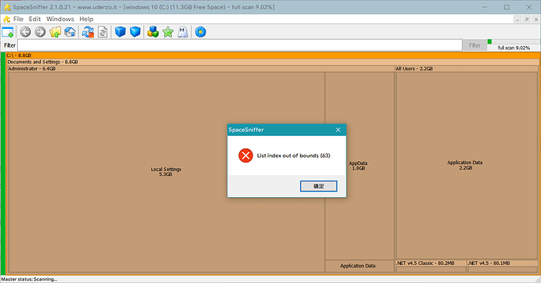The width and height of the screenshot is (541, 283).
Task: Go forward with the right arrow icon
Action: click(40, 32)
